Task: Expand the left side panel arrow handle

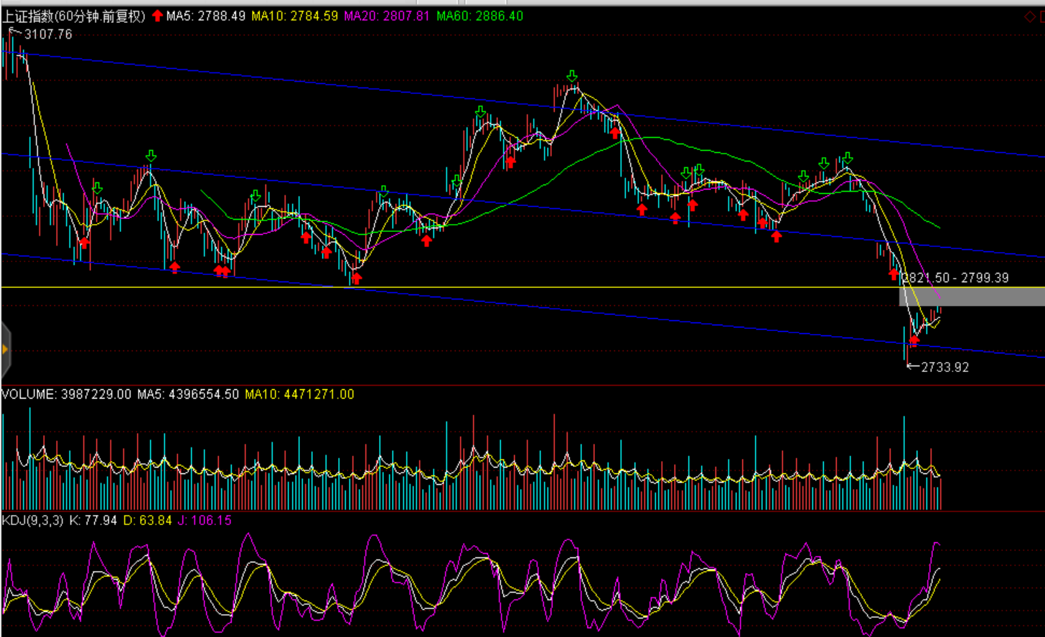Action: point(5,350)
